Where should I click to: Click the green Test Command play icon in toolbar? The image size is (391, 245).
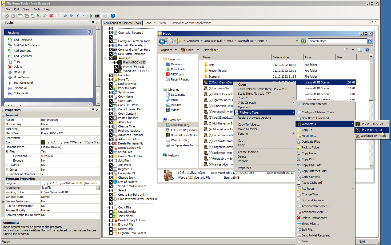[x=91, y=16]
